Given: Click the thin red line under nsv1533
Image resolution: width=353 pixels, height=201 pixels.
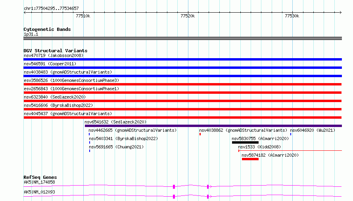Looking at the screenshot, I should 290,151.
